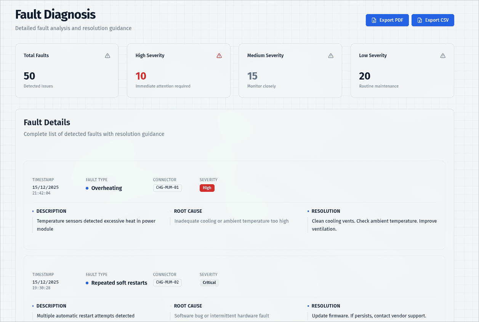Click the warning icon on Medium Severity card
This screenshot has height=322, width=479.
331,56
